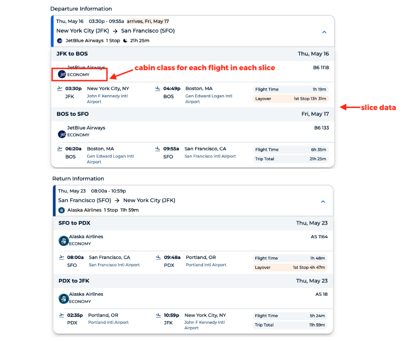Image resolution: width=403 pixels, height=341 pixels.
Task: Click the Alaska Airlines logo in the return summary
Action: click(x=61, y=210)
